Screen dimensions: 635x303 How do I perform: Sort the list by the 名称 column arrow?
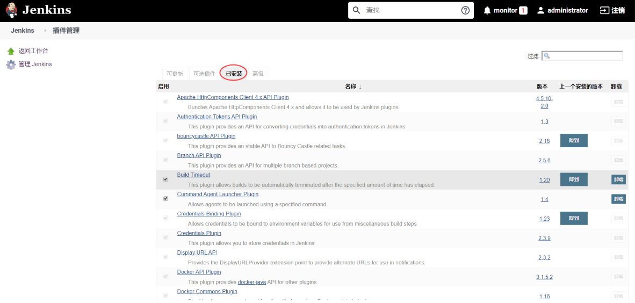tap(360, 86)
